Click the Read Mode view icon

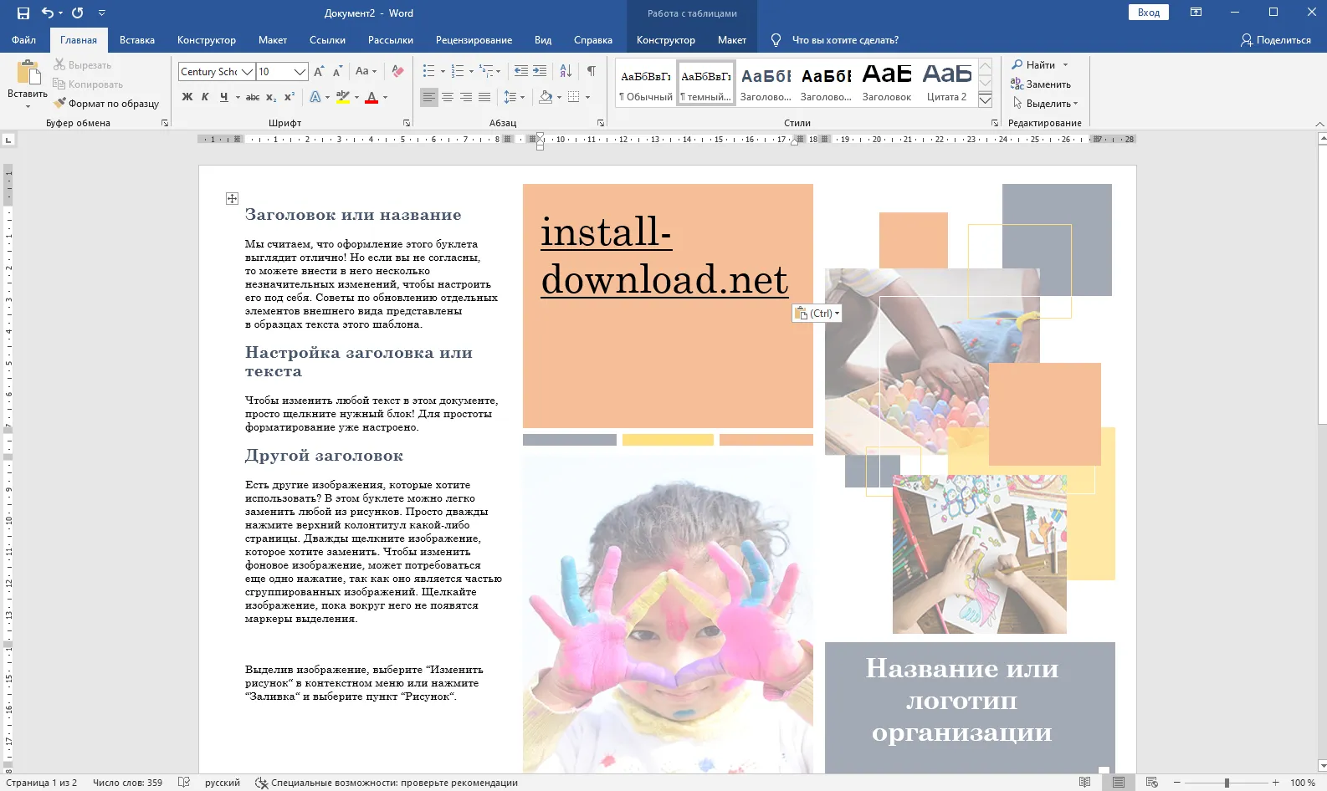1084,783
